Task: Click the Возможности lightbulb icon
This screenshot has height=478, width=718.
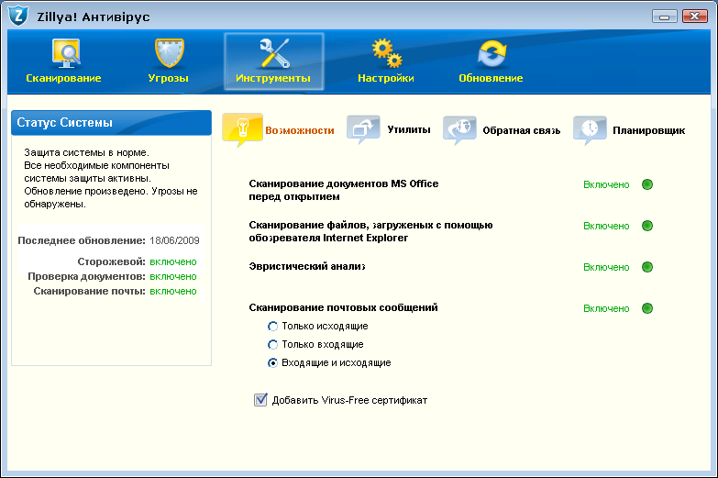Action: pos(242,129)
